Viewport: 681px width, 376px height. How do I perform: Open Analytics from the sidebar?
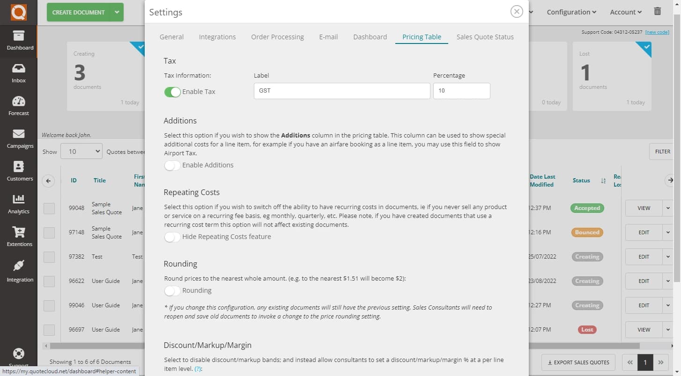(18, 203)
